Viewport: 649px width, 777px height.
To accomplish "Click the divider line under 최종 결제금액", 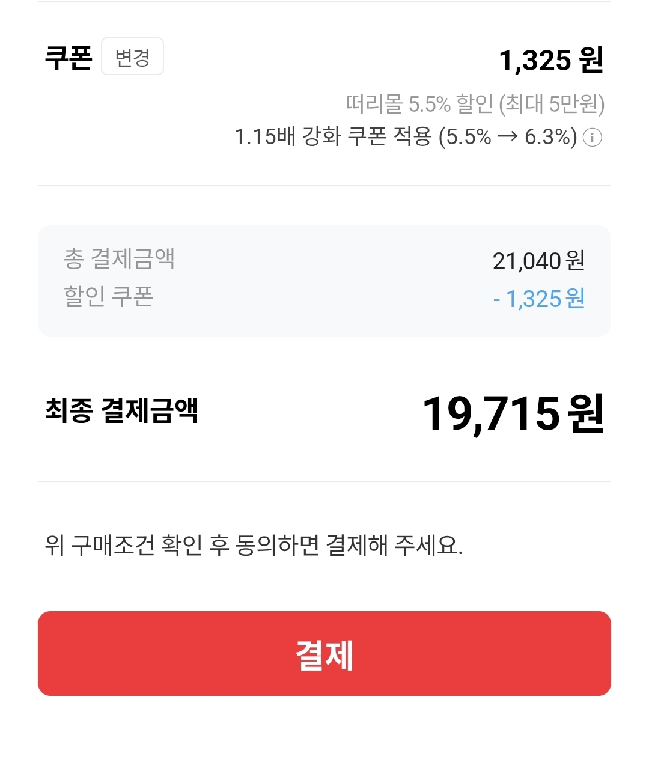I will [324, 481].
